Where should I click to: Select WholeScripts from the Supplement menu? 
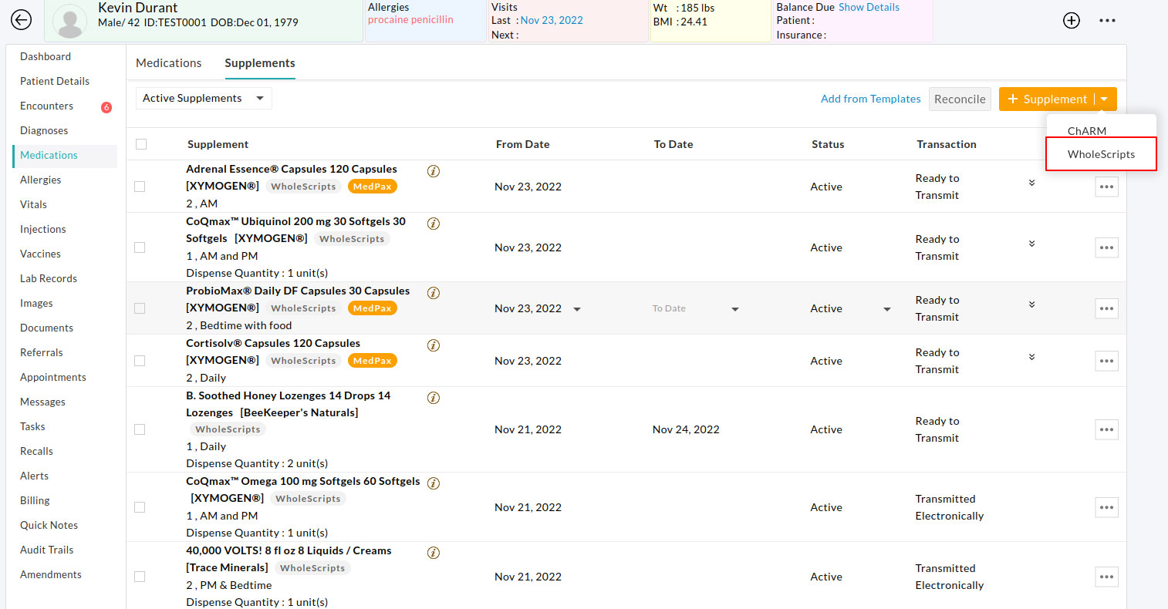tap(1101, 154)
